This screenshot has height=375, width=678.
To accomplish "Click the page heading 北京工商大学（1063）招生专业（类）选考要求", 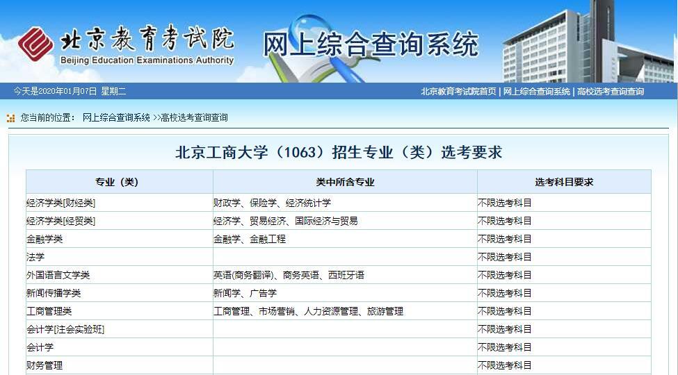I will click(339, 152).
